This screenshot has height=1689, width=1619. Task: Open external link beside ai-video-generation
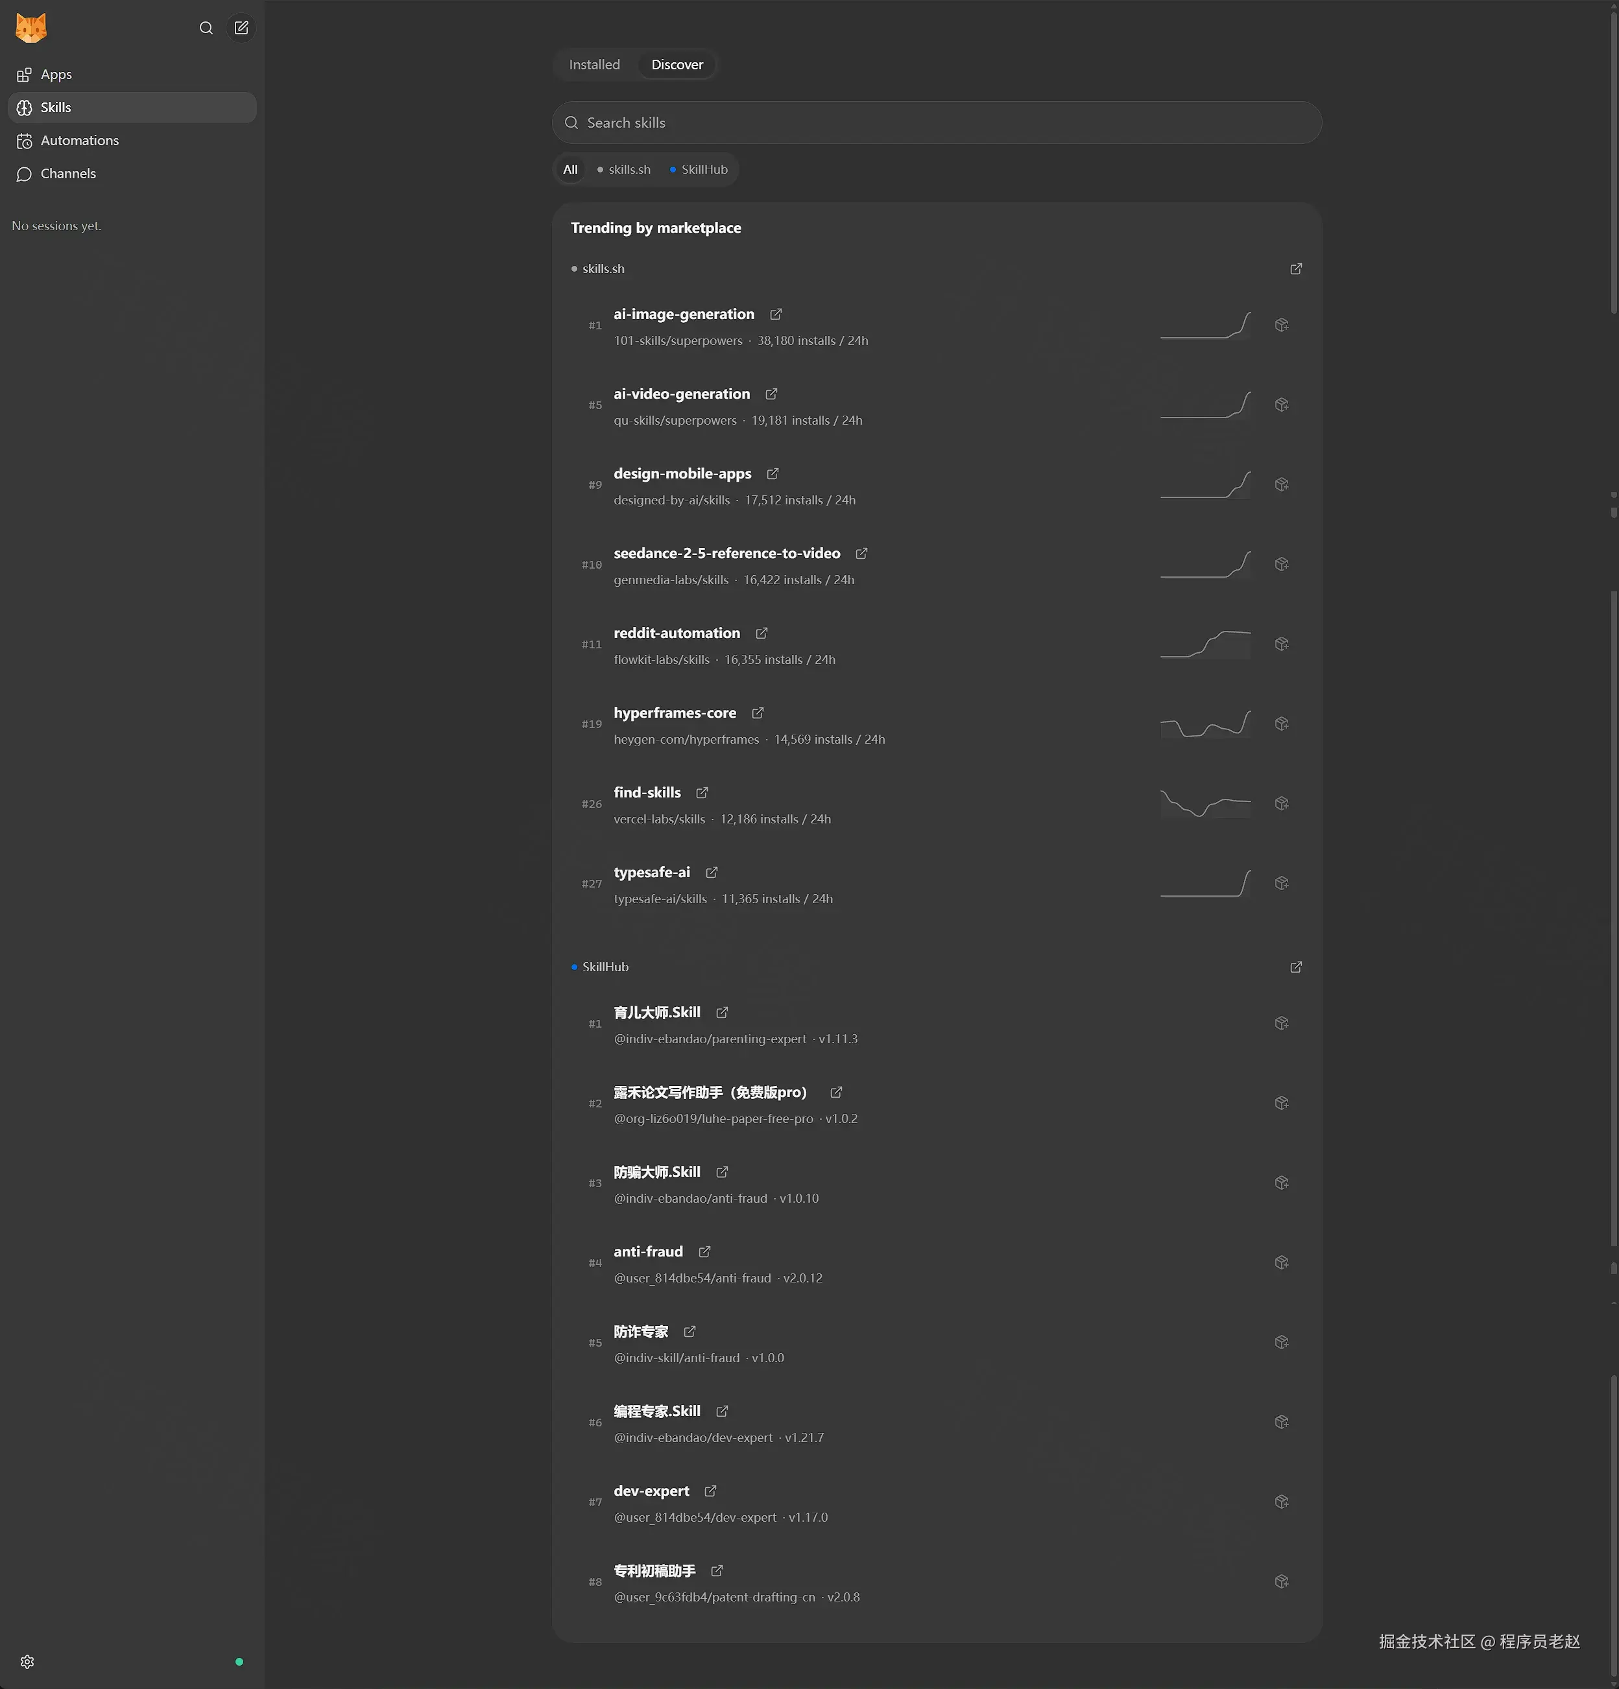tap(772, 394)
